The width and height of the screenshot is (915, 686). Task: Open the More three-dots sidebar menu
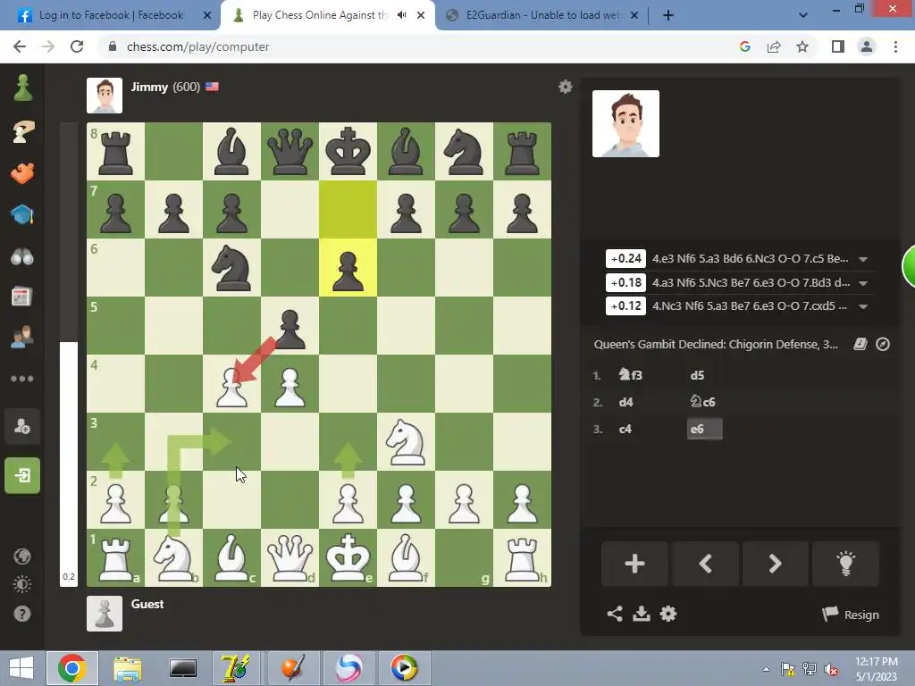pos(22,379)
